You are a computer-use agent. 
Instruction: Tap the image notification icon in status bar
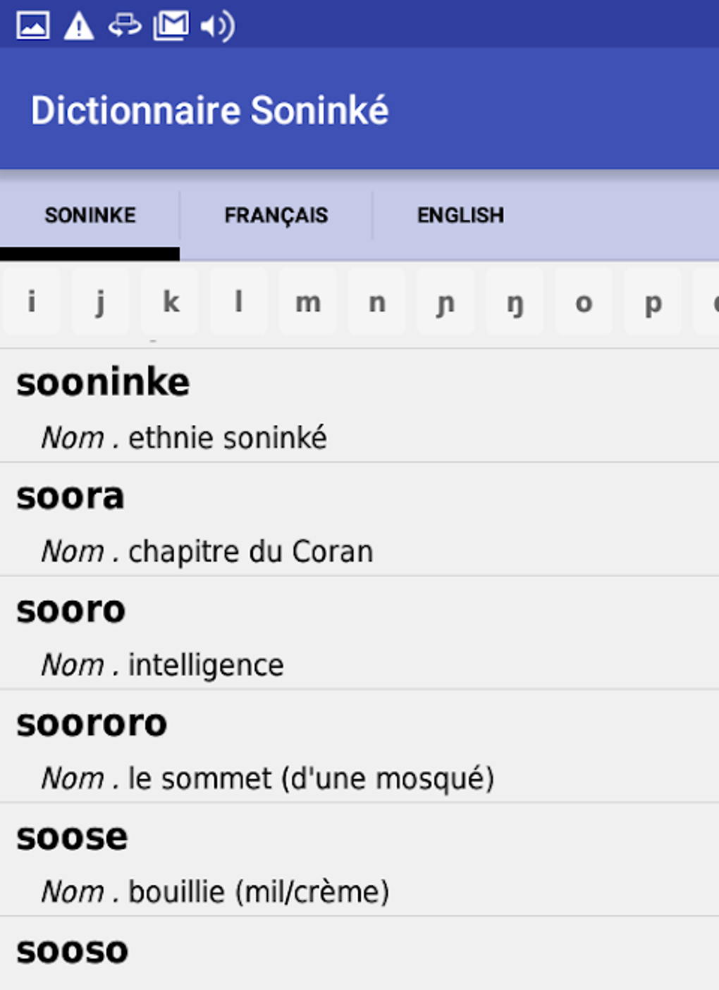tap(32, 26)
